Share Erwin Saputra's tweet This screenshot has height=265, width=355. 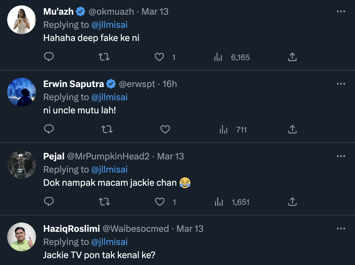[x=292, y=129]
